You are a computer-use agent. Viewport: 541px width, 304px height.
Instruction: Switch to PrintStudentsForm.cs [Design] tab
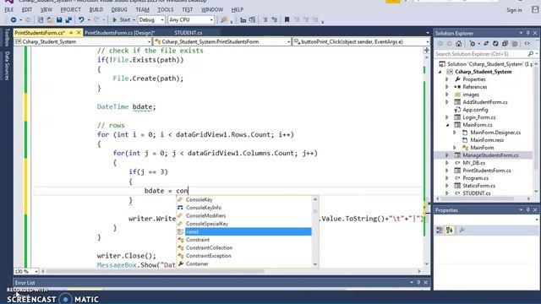[x=119, y=33]
